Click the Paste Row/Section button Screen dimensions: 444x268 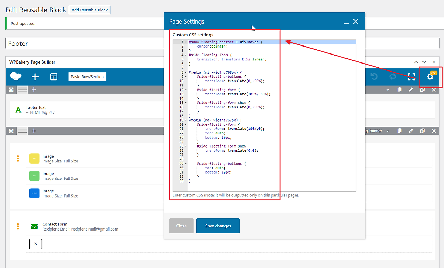click(x=87, y=77)
